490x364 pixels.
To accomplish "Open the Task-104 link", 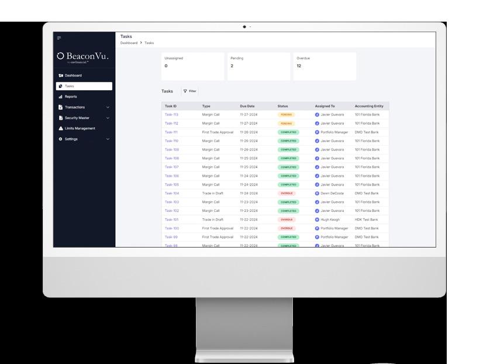I will click(x=172, y=193).
